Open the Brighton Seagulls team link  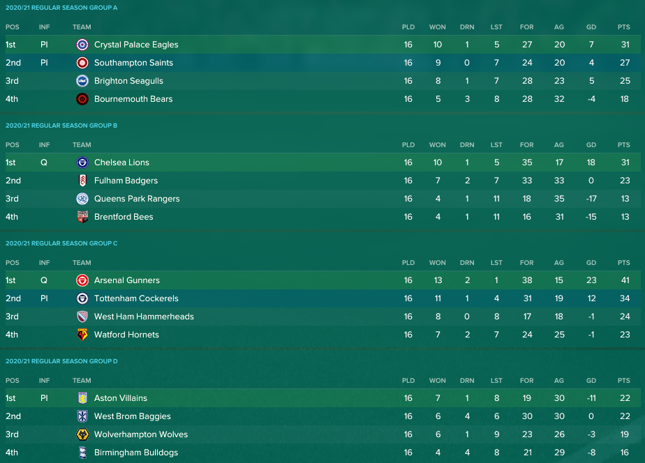[128, 81]
